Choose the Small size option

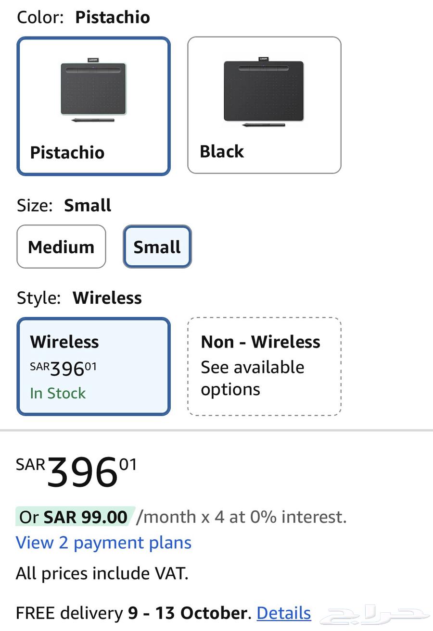click(x=157, y=247)
